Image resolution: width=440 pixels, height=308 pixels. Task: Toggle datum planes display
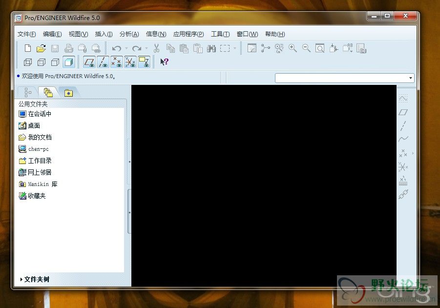click(89, 62)
